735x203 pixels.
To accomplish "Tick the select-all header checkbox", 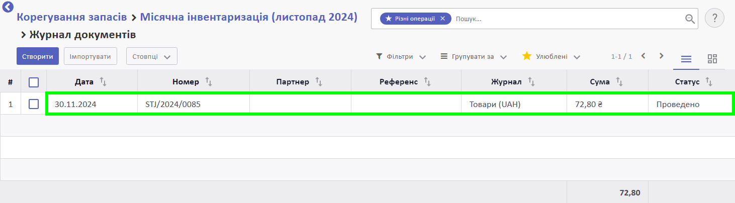I will (x=34, y=82).
